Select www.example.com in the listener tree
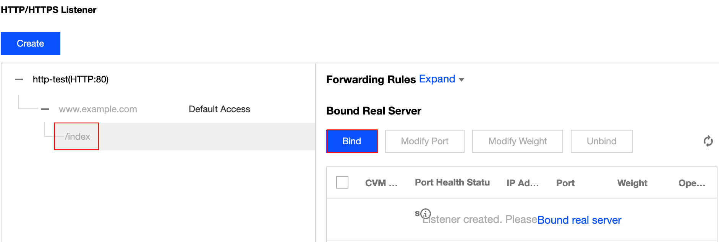Screen dimensions: 719x242 click(98, 109)
